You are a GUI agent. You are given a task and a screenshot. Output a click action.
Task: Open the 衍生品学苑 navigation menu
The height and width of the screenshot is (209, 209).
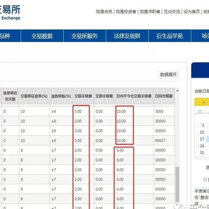[x=170, y=36]
